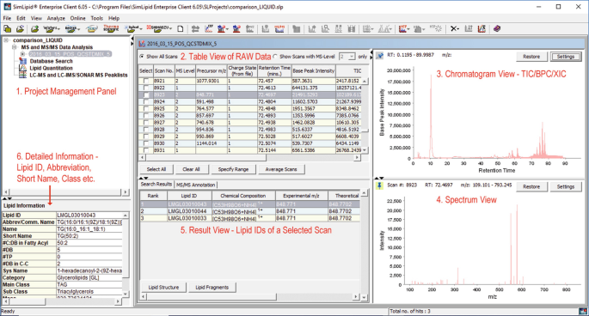
Task: Select Show Scans with MS-Level radio button
Action: pyautogui.click(x=275, y=57)
